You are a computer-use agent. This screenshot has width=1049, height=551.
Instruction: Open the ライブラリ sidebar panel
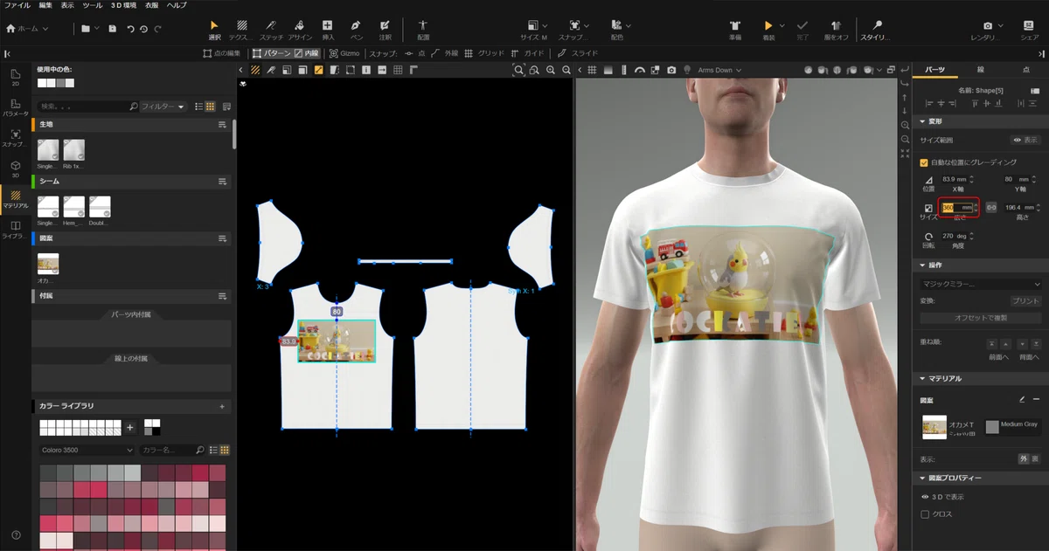15,230
